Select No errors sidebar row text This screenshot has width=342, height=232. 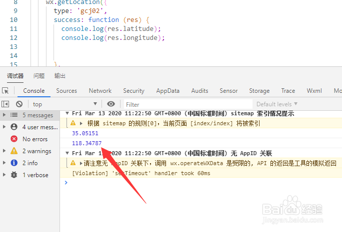point(35,139)
